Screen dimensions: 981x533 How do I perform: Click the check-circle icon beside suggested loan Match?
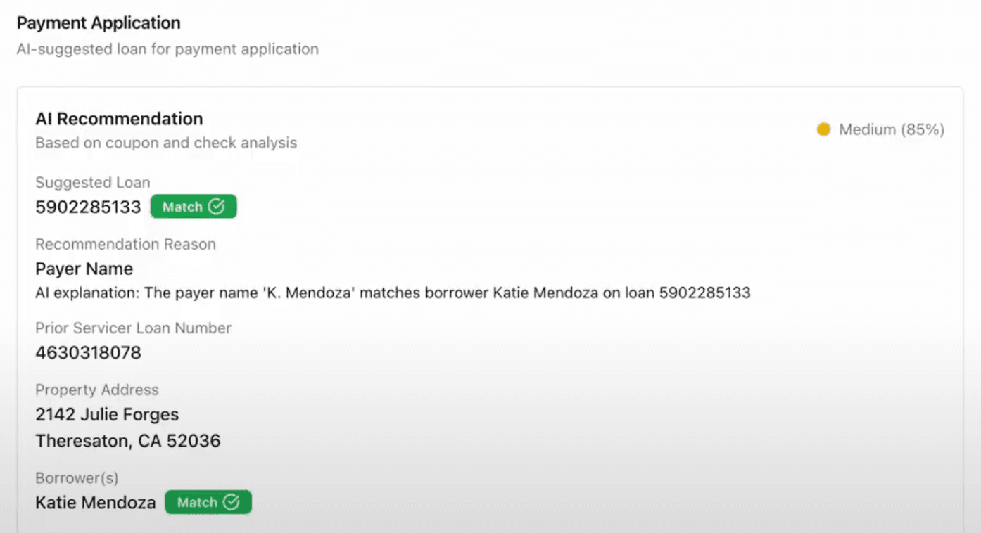217,207
